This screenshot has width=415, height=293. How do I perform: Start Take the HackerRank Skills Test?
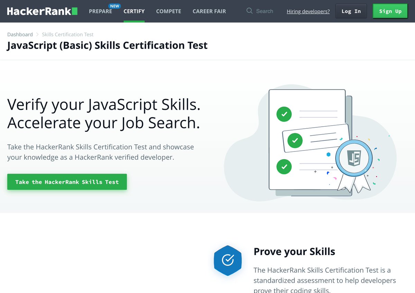point(67,182)
